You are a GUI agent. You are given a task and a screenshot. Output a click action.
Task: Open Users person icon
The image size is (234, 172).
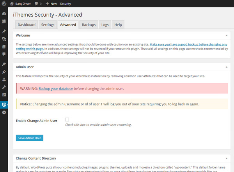(4, 79)
